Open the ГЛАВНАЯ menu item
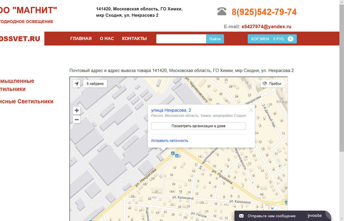The height and width of the screenshot is (221, 344). [81, 39]
